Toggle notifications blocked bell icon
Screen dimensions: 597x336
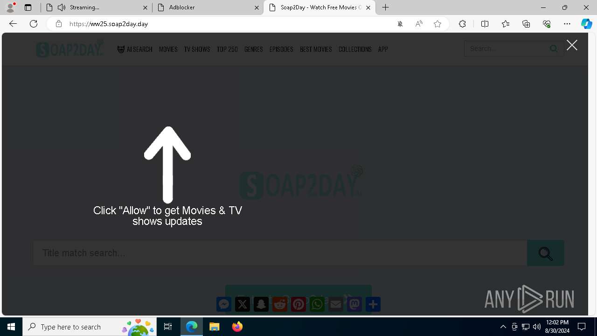point(400,24)
